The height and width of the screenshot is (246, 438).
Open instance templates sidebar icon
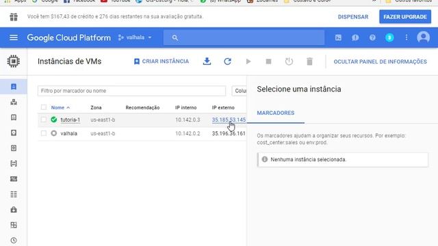(x=14, y=118)
